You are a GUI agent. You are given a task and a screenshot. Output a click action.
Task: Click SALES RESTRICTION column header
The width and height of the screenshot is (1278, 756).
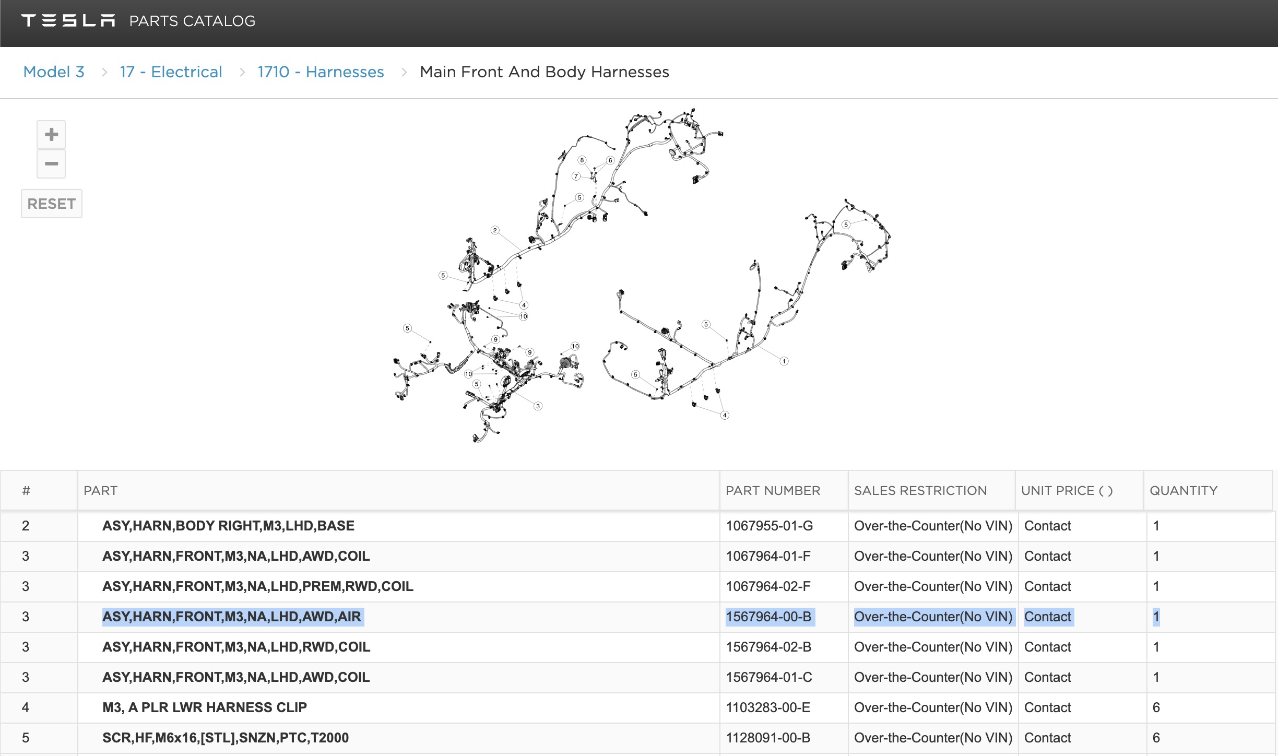[x=920, y=491]
